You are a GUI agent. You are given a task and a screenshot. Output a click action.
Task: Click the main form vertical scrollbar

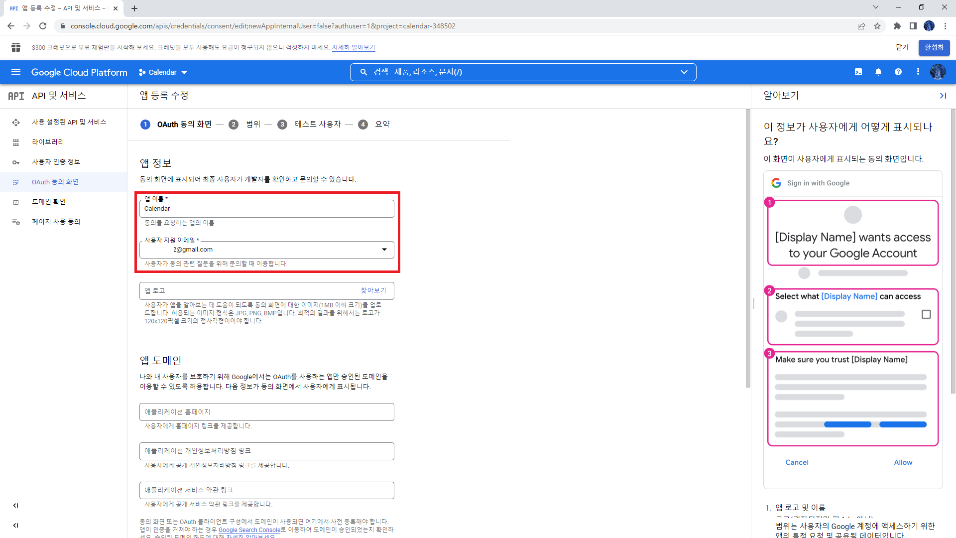pos(748,248)
